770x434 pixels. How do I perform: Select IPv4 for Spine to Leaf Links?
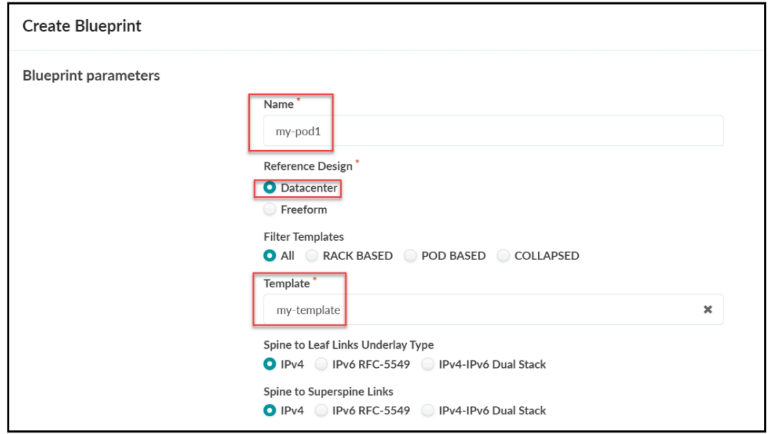point(270,364)
